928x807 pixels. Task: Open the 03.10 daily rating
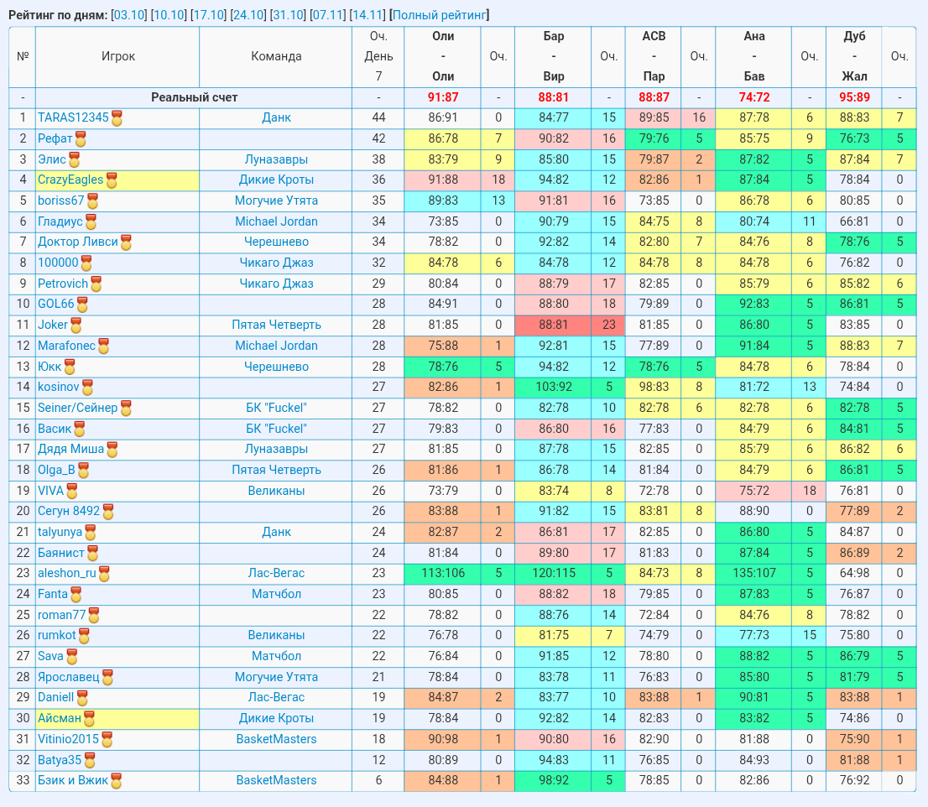click(129, 15)
